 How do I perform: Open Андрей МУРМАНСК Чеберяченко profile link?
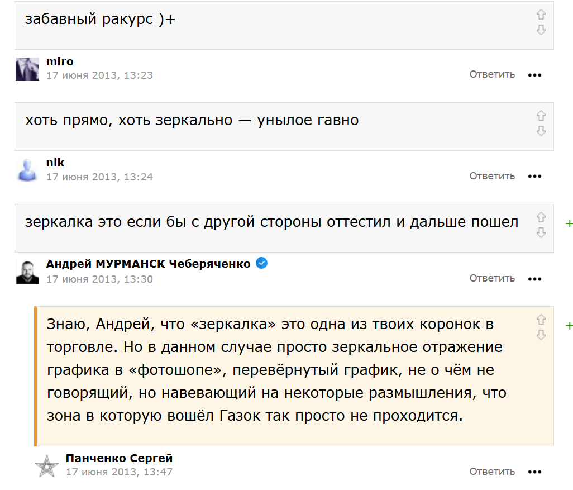click(x=149, y=264)
